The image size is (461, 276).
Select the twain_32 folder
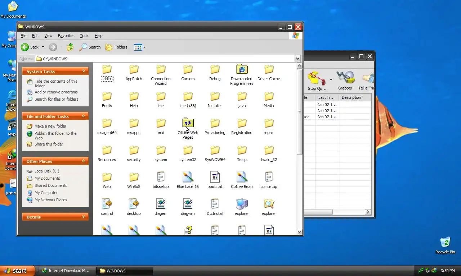coord(269,153)
